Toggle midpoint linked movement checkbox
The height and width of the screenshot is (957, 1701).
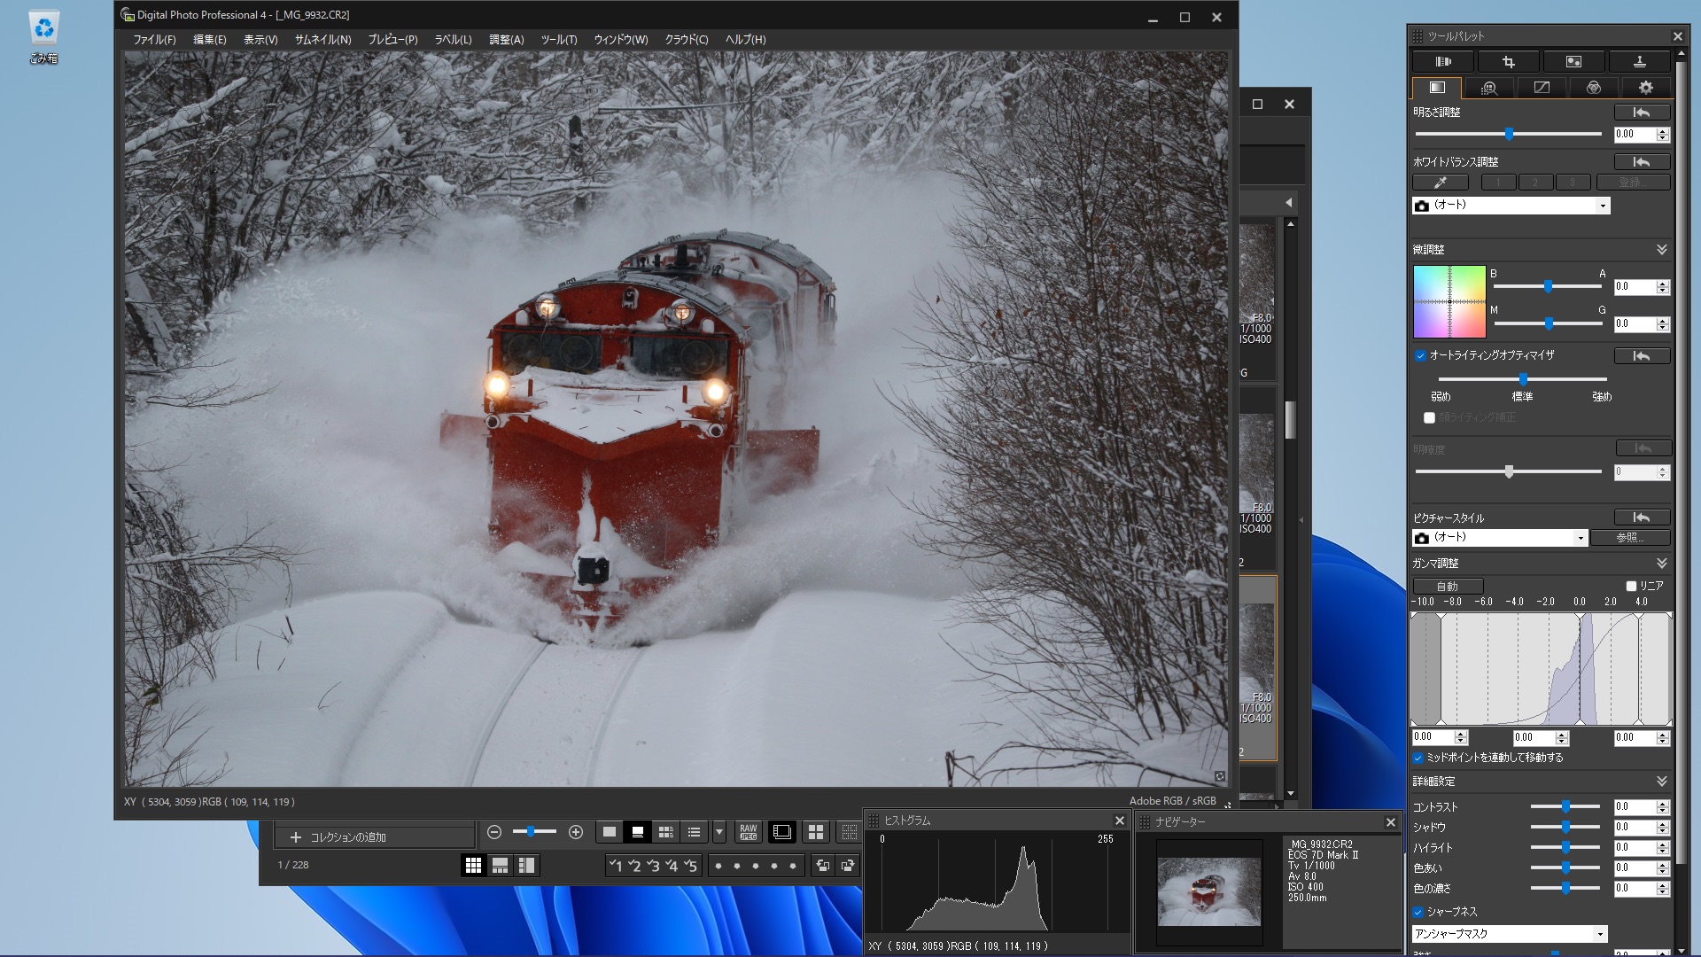(x=1418, y=759)
